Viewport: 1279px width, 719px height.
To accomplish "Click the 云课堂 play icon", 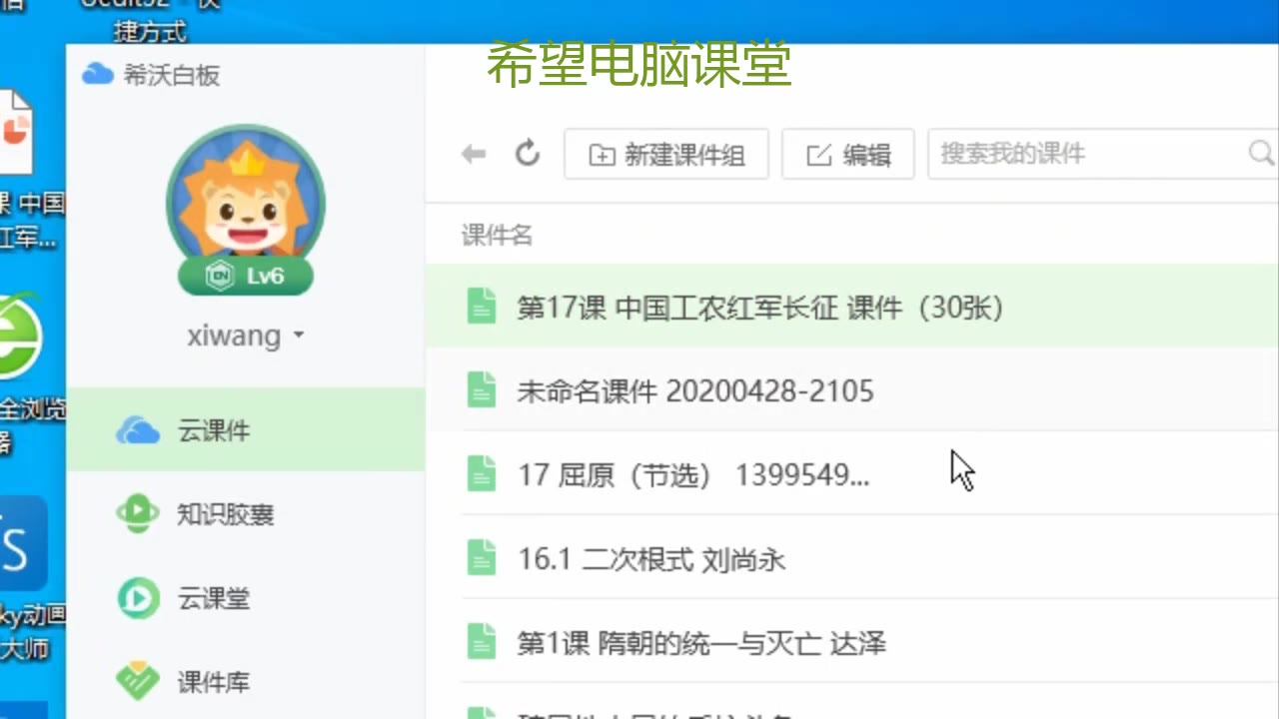I will click(x=138, y=598).
